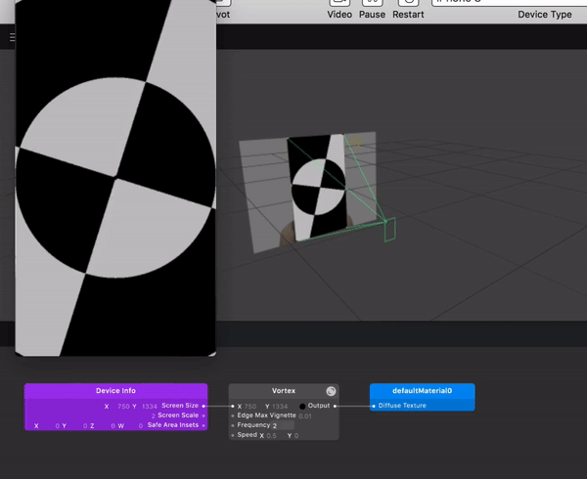
Task: Select the textured plane in 3D viewport
Action: (x=317, y=187)
